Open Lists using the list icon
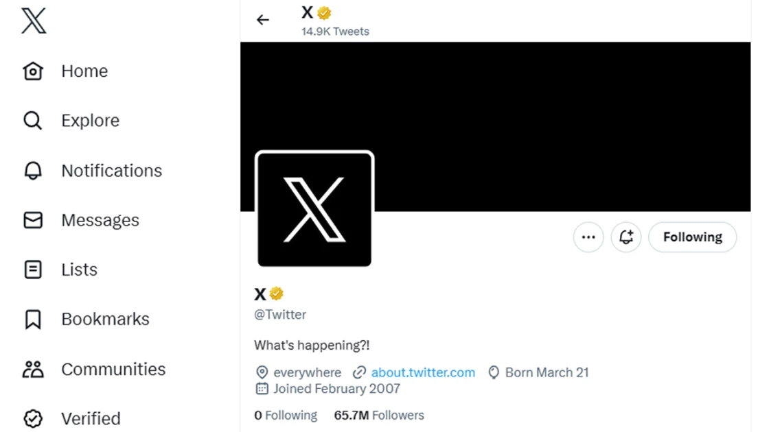769x432 pixels. [32, 269]
